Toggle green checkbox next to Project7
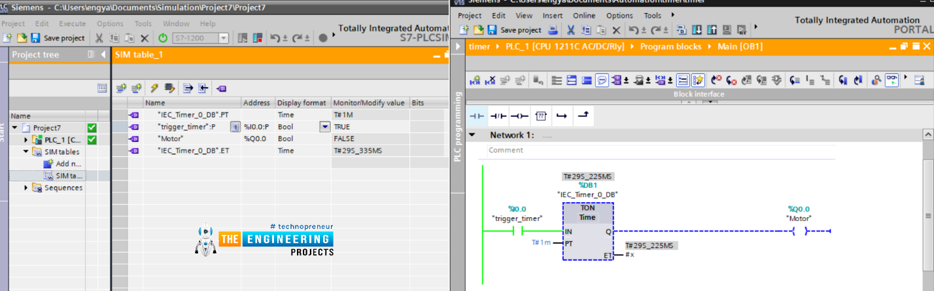This screenshot has height=291, width=934. [x=92, y=128]
